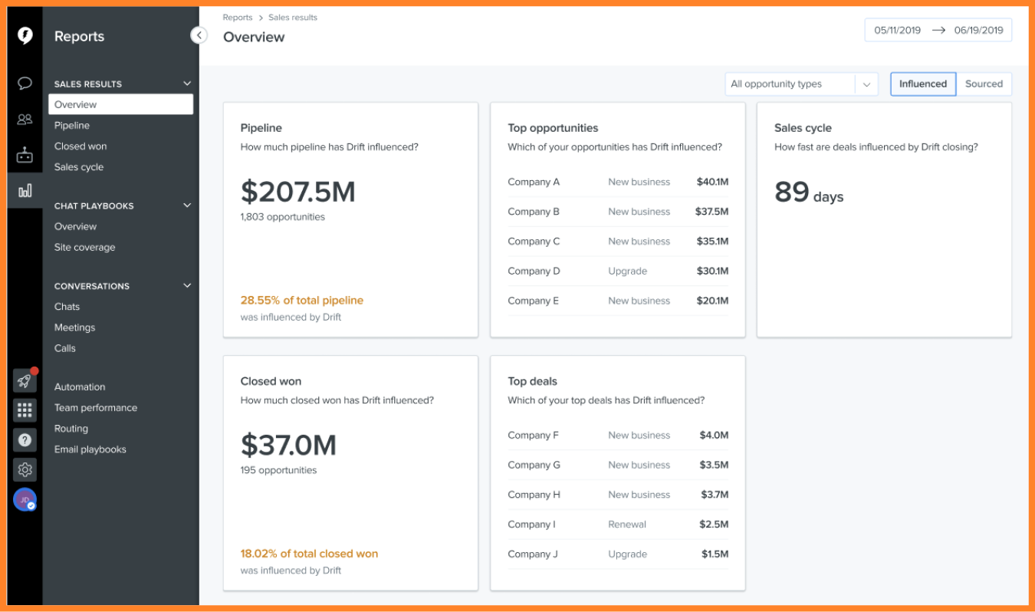Open Team performance report
Viewport: 1035px width, 612px height.
(96, 408)
